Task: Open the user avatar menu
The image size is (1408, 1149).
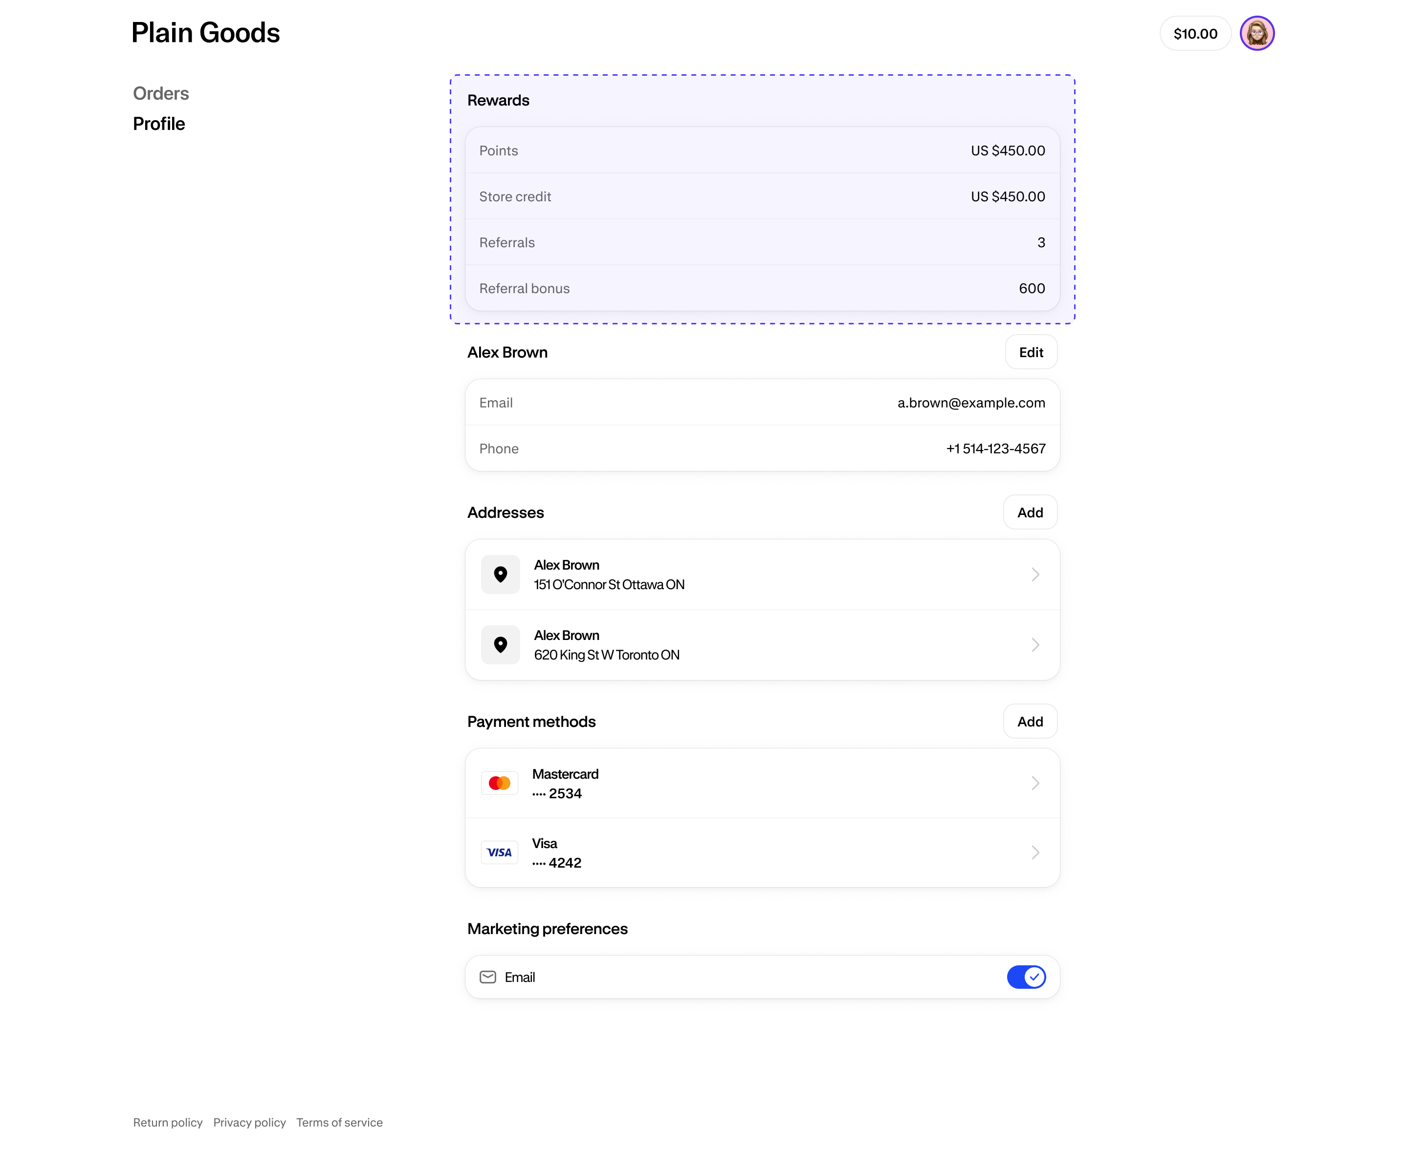Action: [x=1256, y=33]
